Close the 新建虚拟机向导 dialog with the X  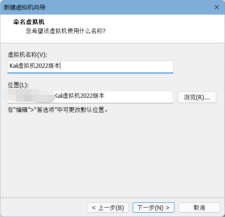(217, 7)
